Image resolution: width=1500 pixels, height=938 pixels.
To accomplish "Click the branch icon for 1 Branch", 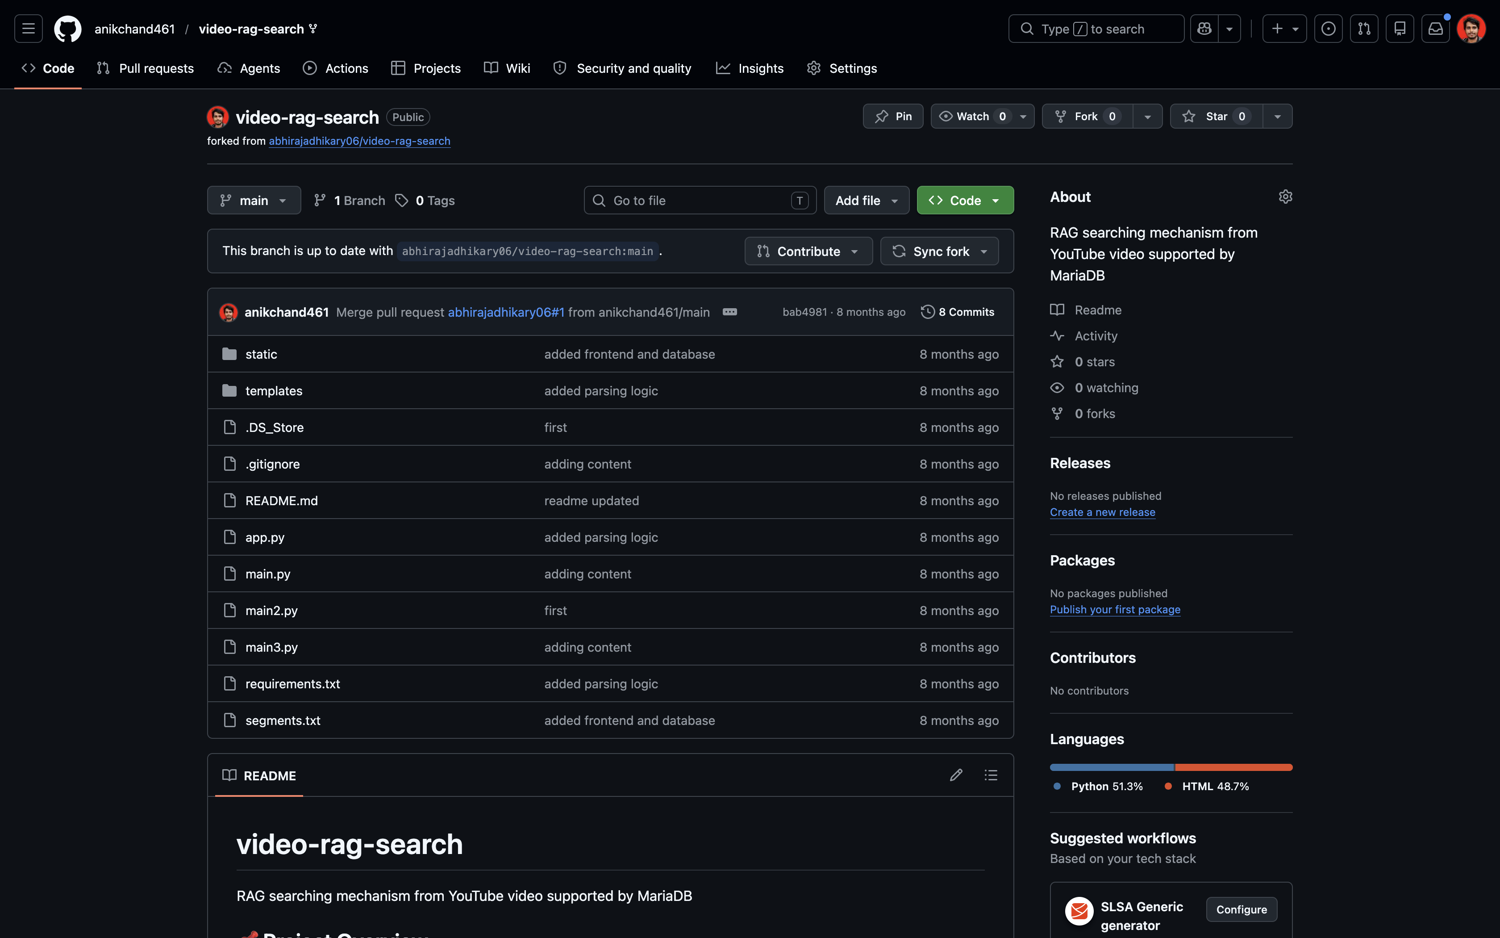I will [x=320, y=201].
